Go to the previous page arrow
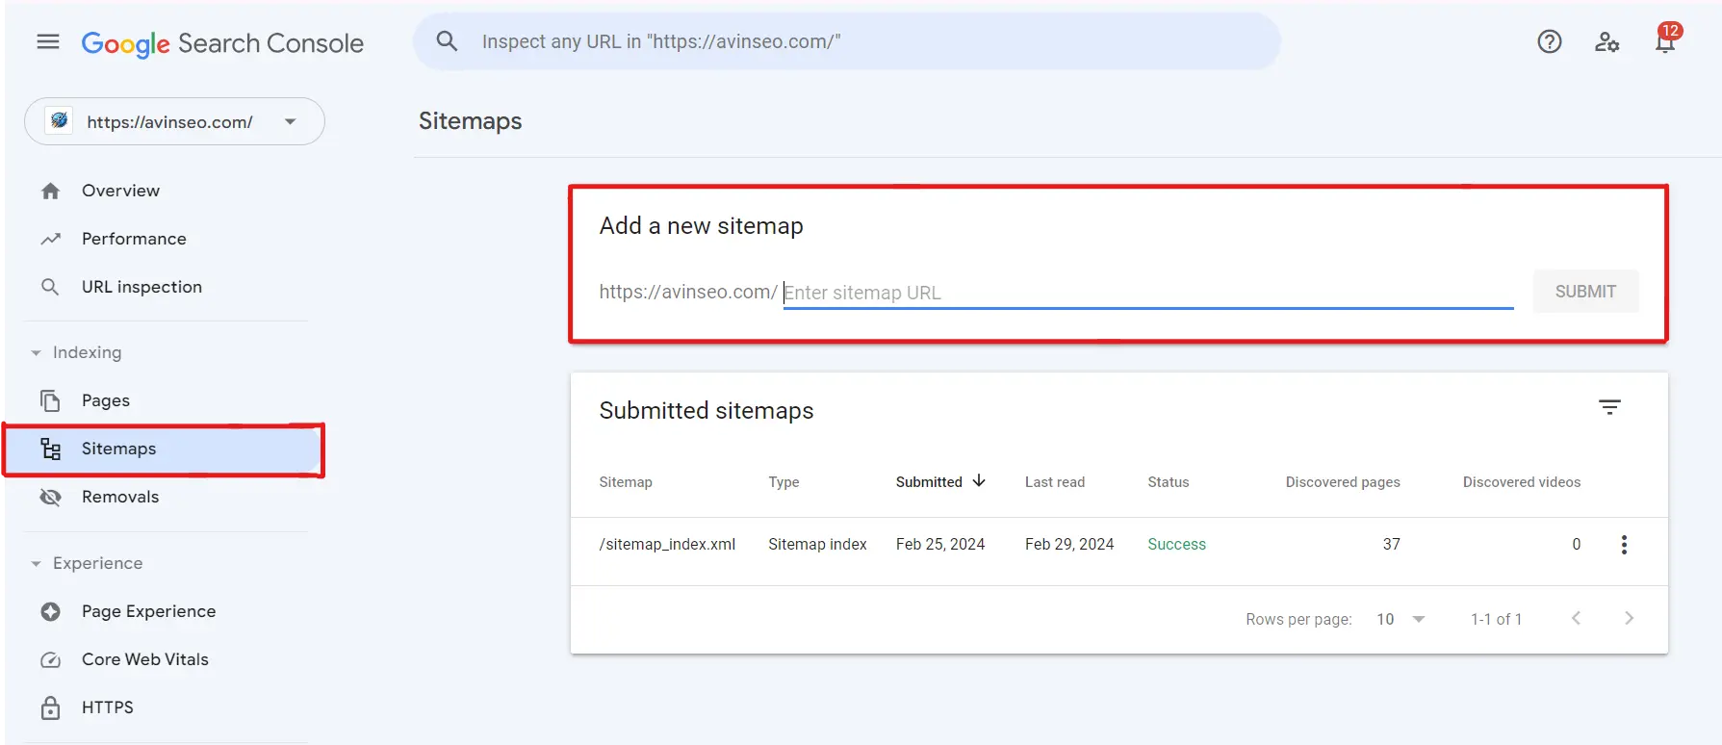The image size is (1722, 745). 1576,618
